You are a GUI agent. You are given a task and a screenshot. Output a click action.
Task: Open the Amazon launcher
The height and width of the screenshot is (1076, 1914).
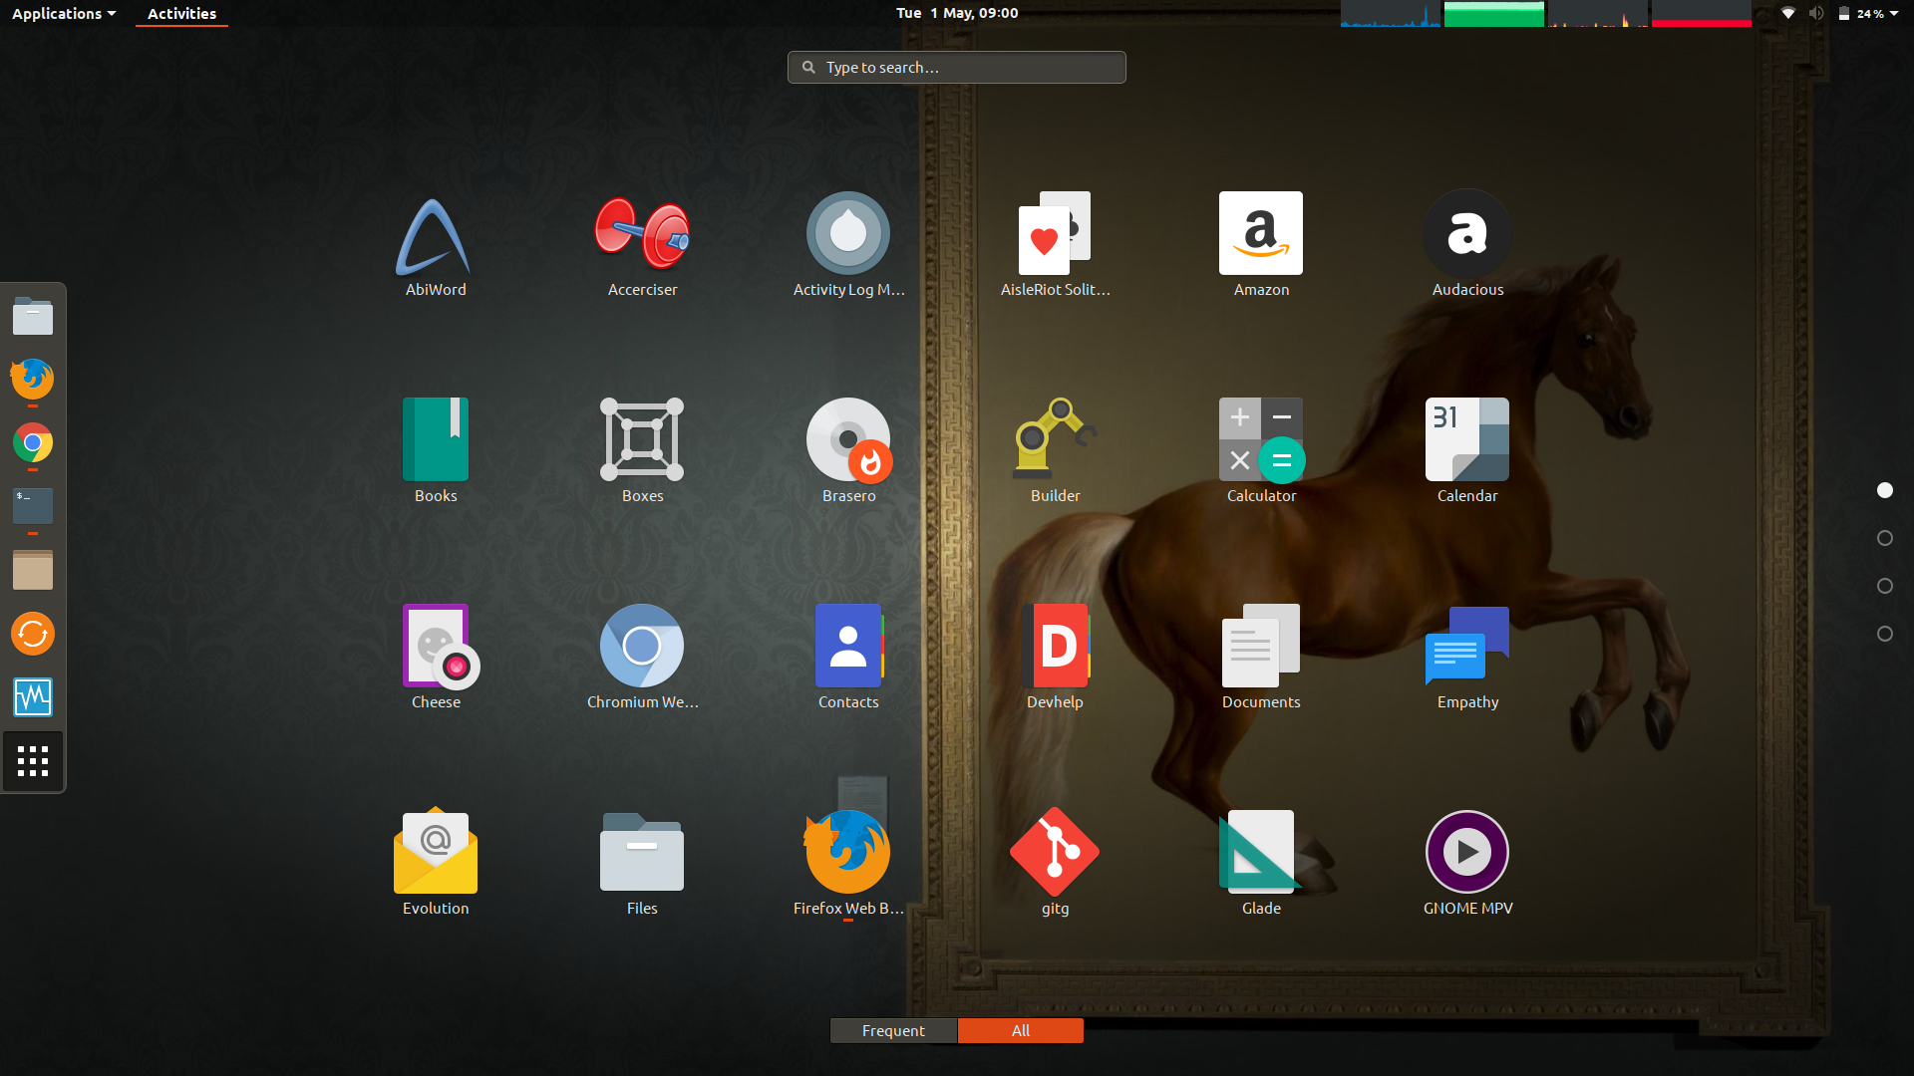coord(1261,245)
